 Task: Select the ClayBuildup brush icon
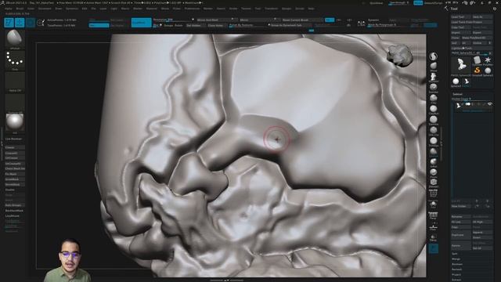(x=434, y=109)
